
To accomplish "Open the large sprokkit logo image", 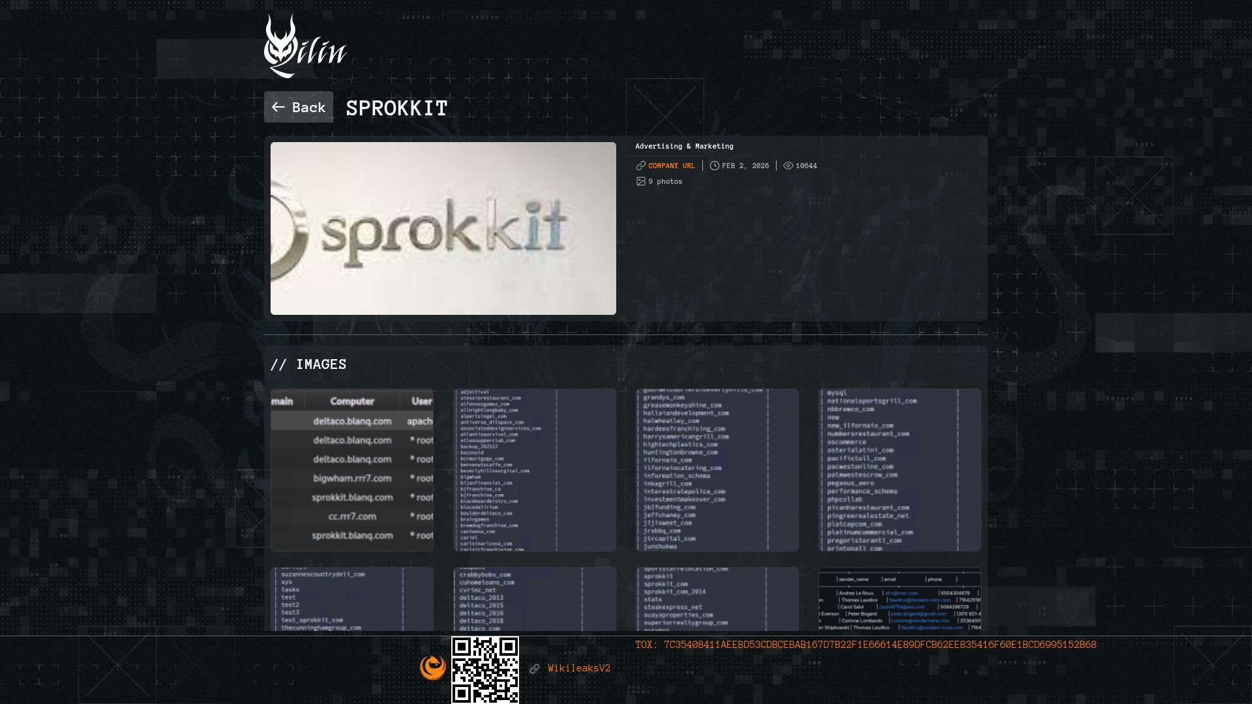I will (x=443, y=228).
